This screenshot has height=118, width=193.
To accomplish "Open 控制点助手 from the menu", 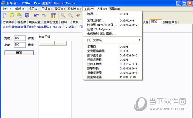I will tap(113, 64).
